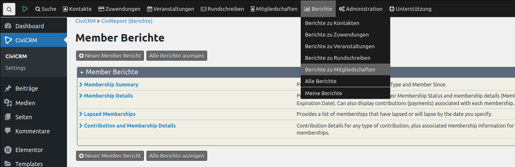Viewport: 515px width, 167px height.
Task: Open the Templates folder icon
Action: pyautogui.click(x=8, y=164)
